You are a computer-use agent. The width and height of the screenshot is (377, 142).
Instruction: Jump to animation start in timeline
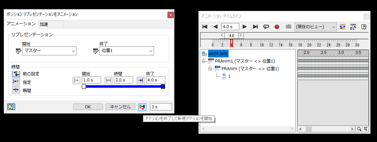click(x=205, y=26)
